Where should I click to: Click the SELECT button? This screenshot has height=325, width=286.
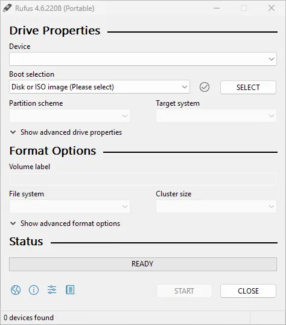(x=248, y=87)
